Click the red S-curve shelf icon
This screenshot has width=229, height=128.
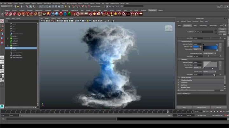[128, 14]
